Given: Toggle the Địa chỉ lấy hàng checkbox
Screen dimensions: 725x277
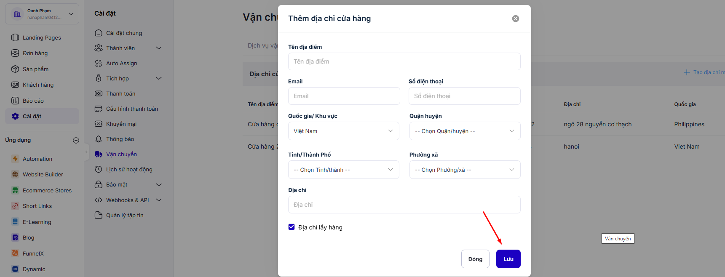Looking at the screenshot, I should (x=292, y=227).
